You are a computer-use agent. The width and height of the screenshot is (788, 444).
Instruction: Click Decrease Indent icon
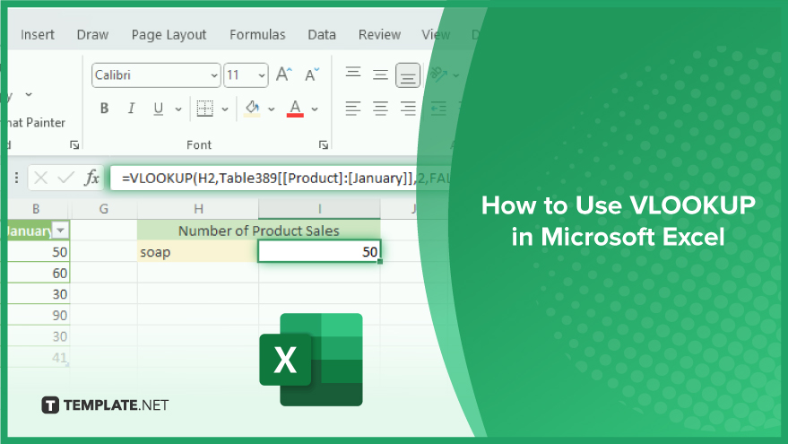(x=438, y=109)
